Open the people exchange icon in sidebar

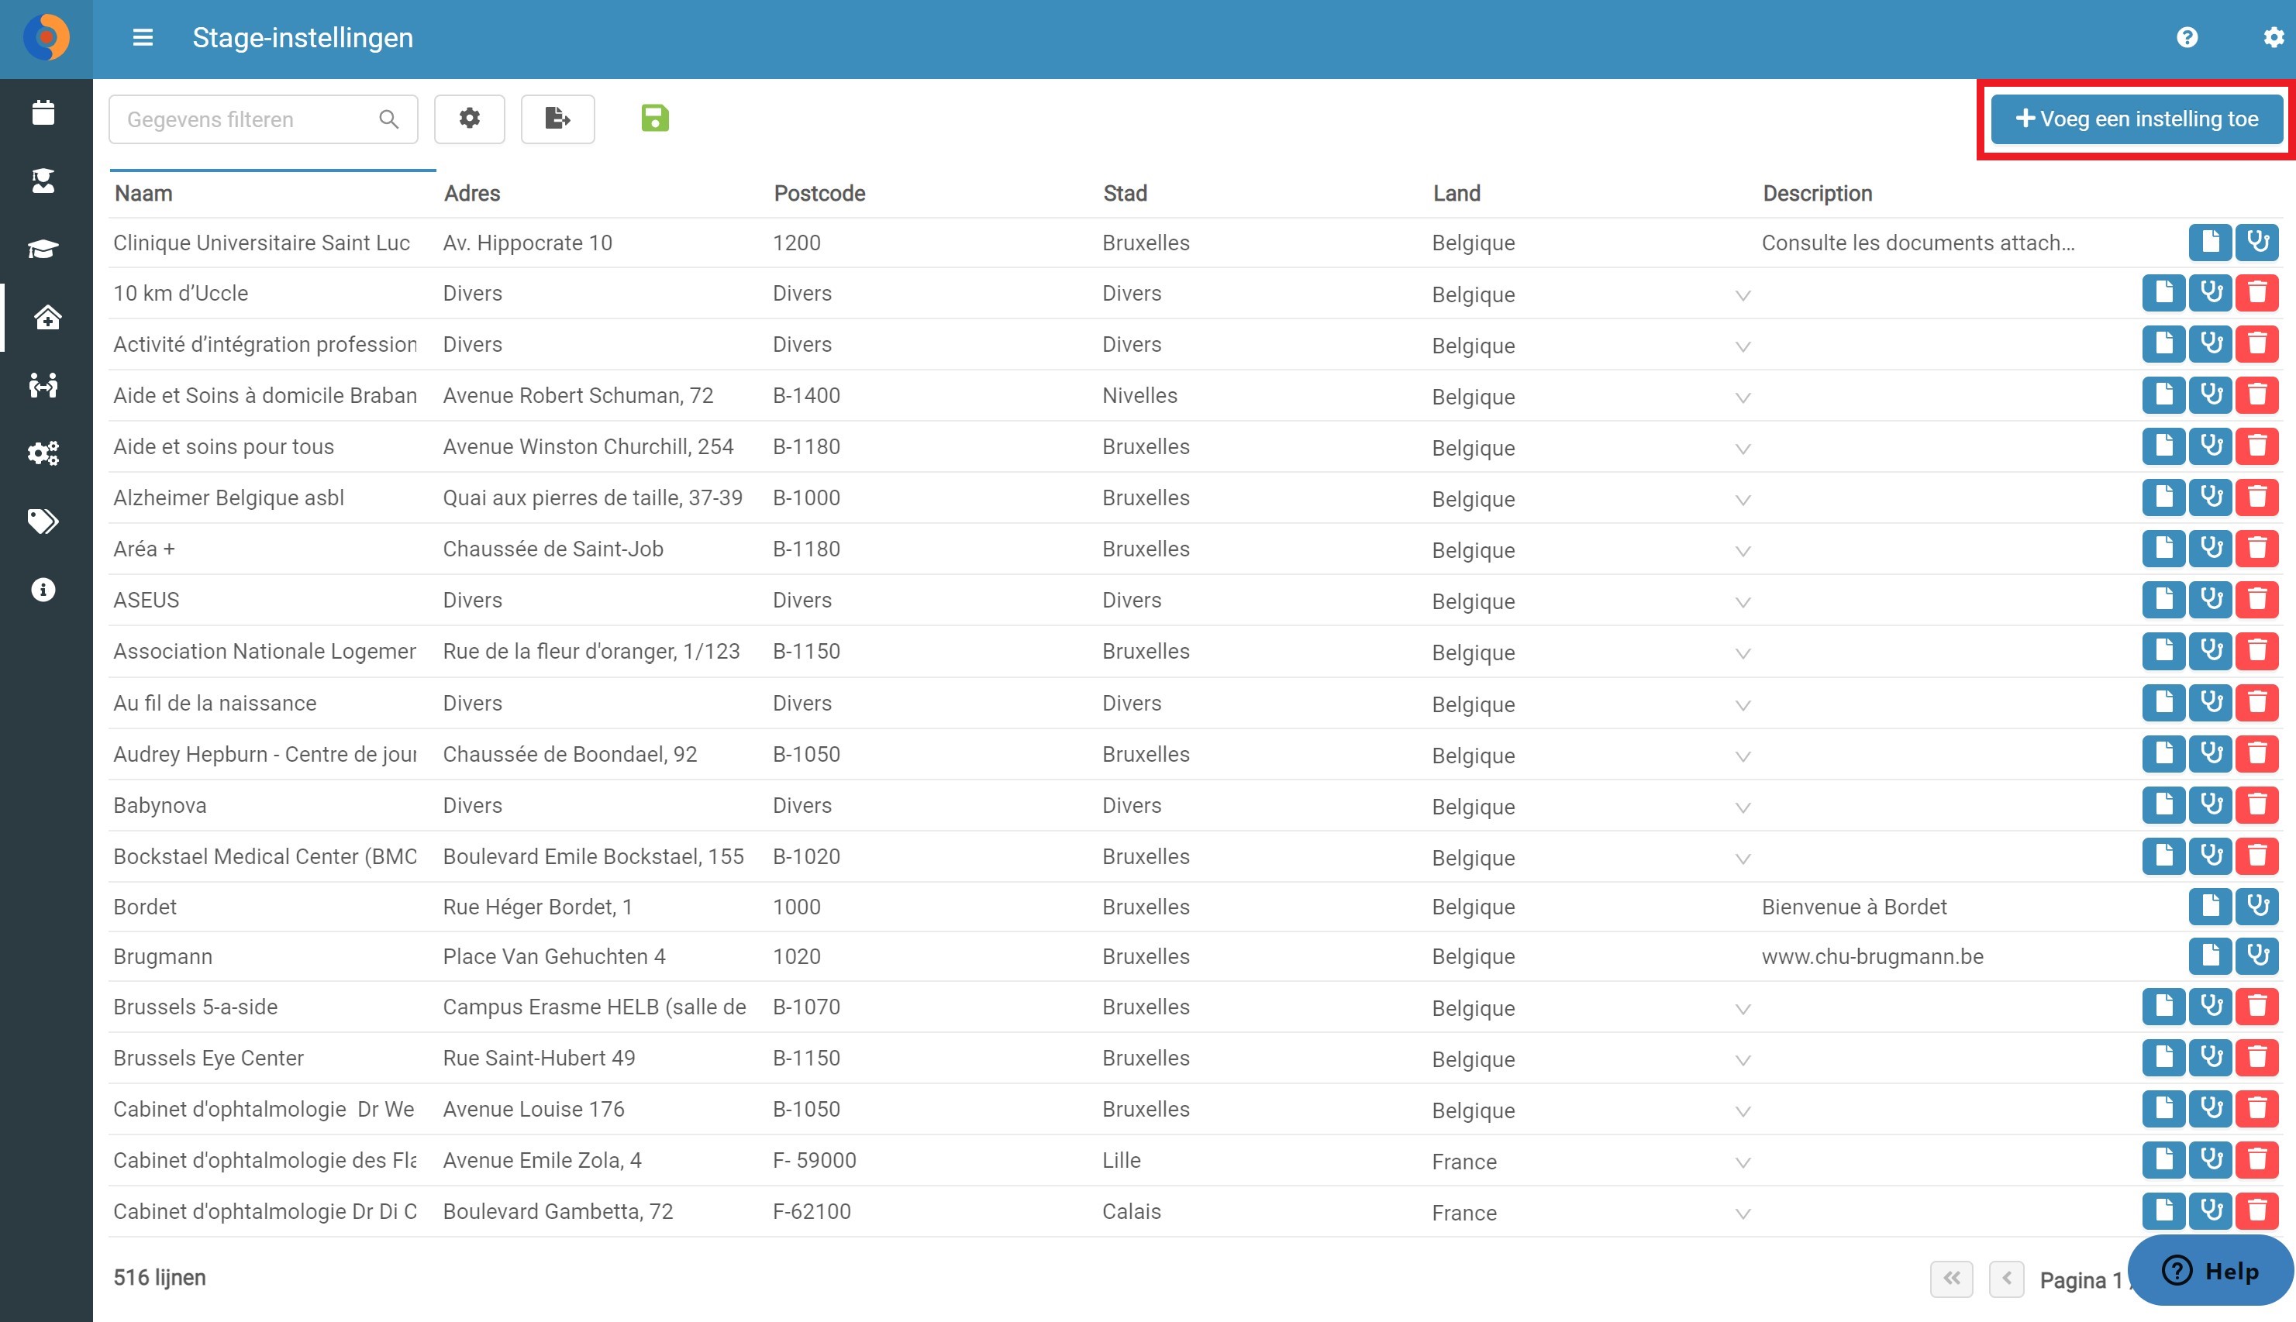43,385
